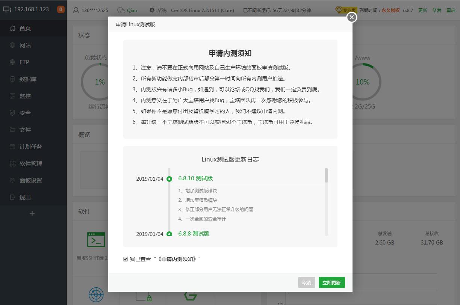The height and width of the screenshot is (305, 460).
Task: Click the monitor icon beside 监控
Action: point(12,96)
